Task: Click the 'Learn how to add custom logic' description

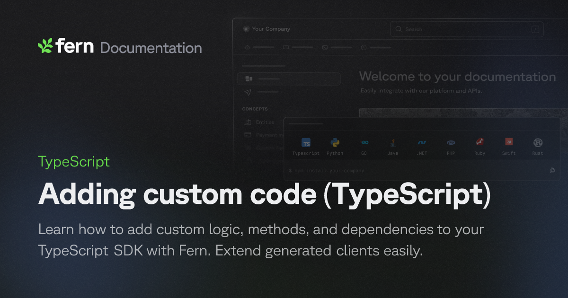Action: point(261,240)
